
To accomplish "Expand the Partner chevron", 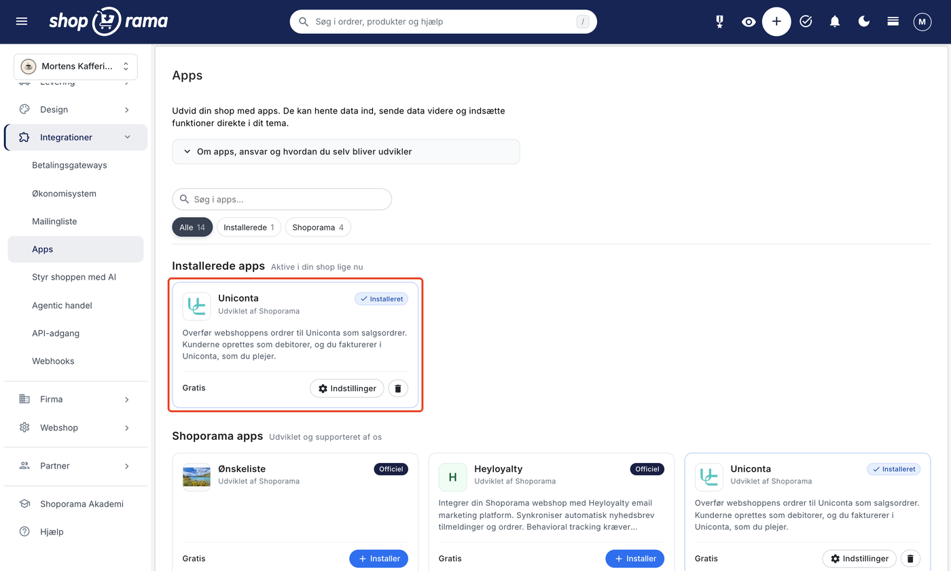I will (x=127, y=466).
